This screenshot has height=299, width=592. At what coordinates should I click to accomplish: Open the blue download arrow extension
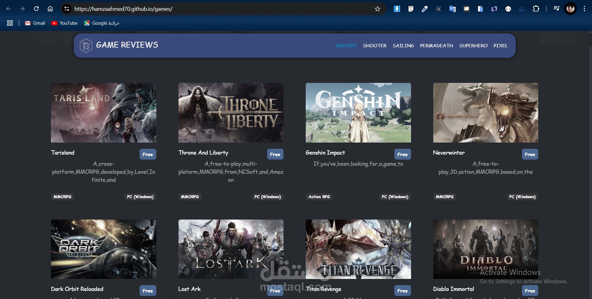pos(397,9)
